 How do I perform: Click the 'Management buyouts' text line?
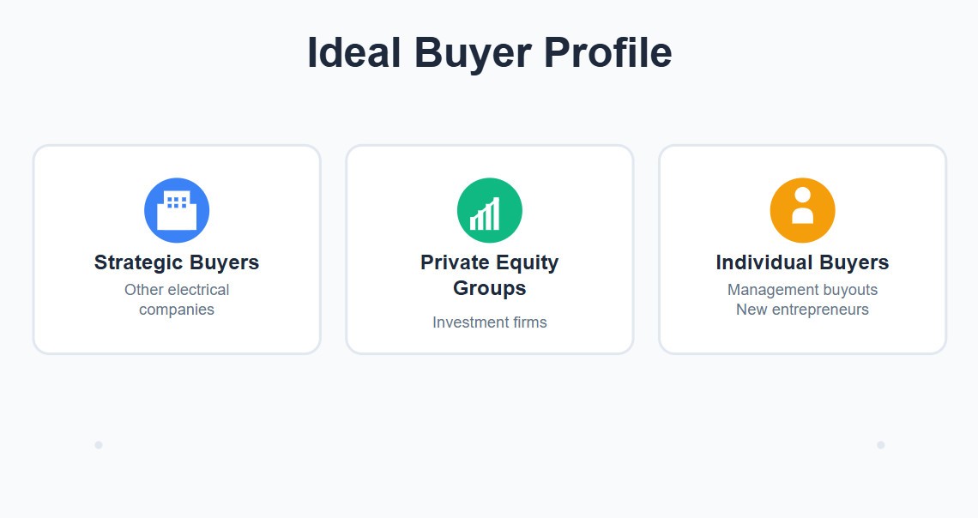click(803, 290)
